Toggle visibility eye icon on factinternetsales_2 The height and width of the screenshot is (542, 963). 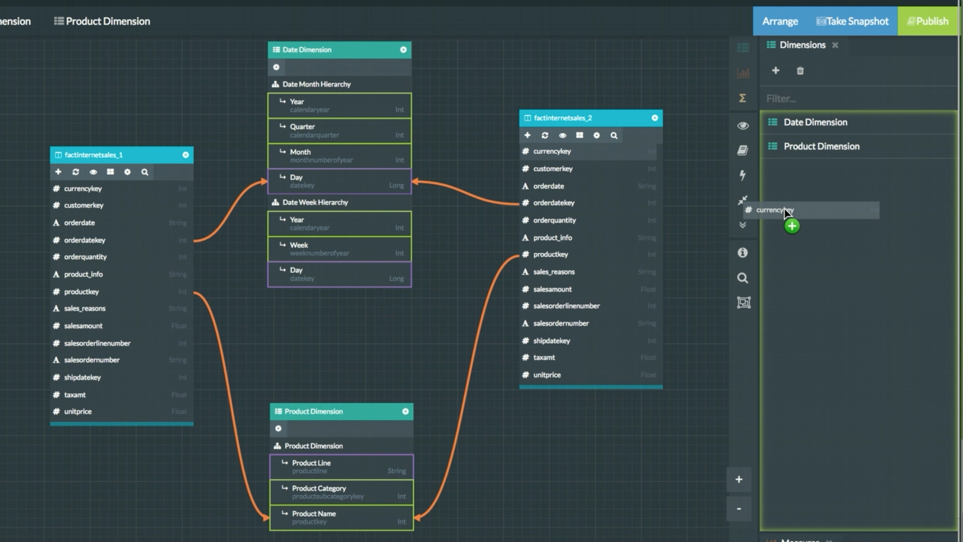pyautogui.click(x=562, y=135)
